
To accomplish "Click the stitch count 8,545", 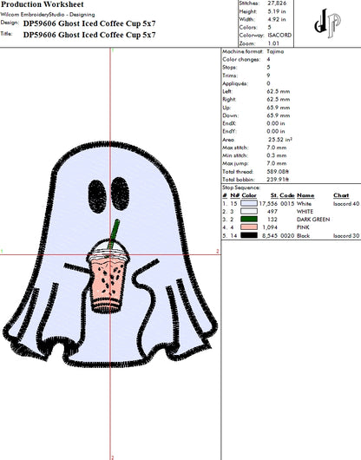I will tap(270, 235).
